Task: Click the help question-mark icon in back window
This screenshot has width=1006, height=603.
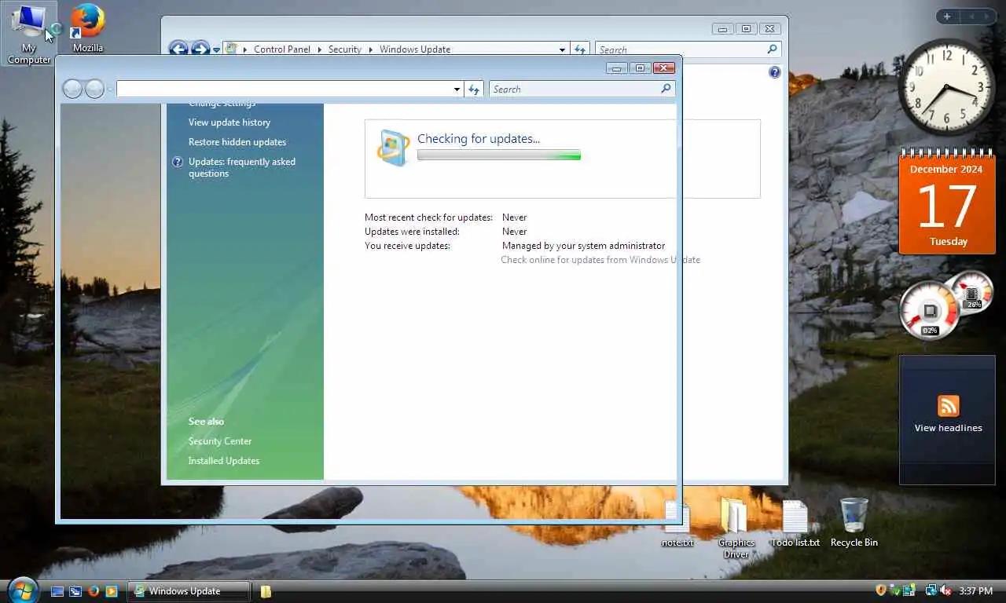Action: [x=775, y=72]
